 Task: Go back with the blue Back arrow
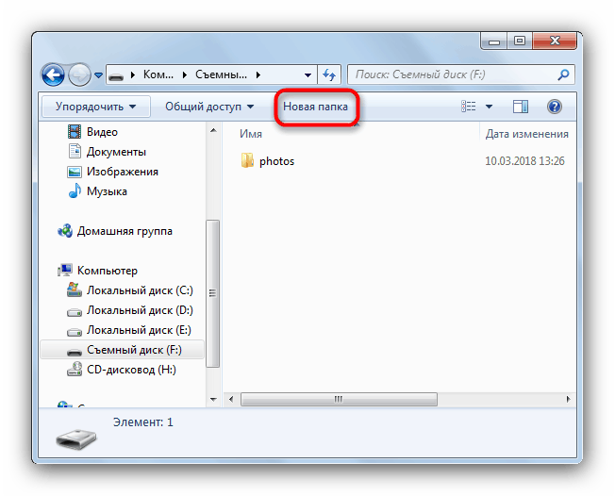click(x=53, y=74)
